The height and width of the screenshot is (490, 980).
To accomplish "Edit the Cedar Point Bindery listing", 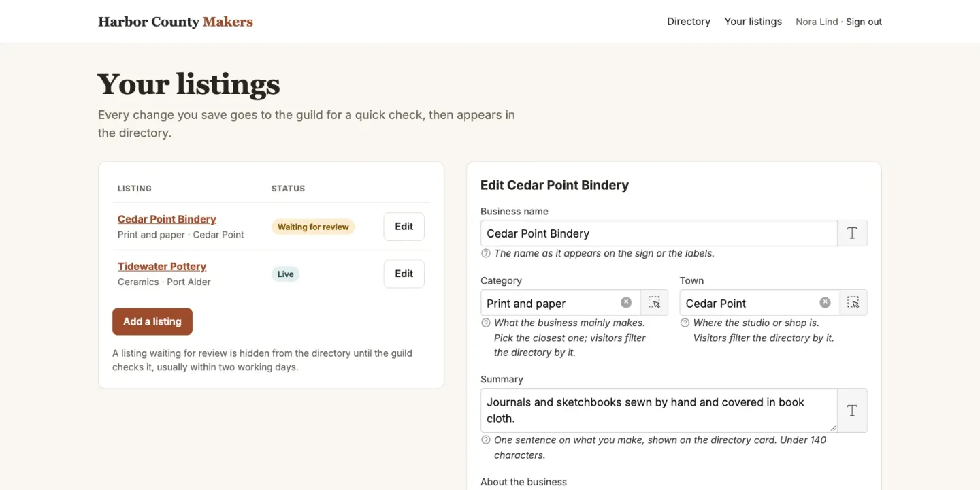I will (x=404, y=227).
